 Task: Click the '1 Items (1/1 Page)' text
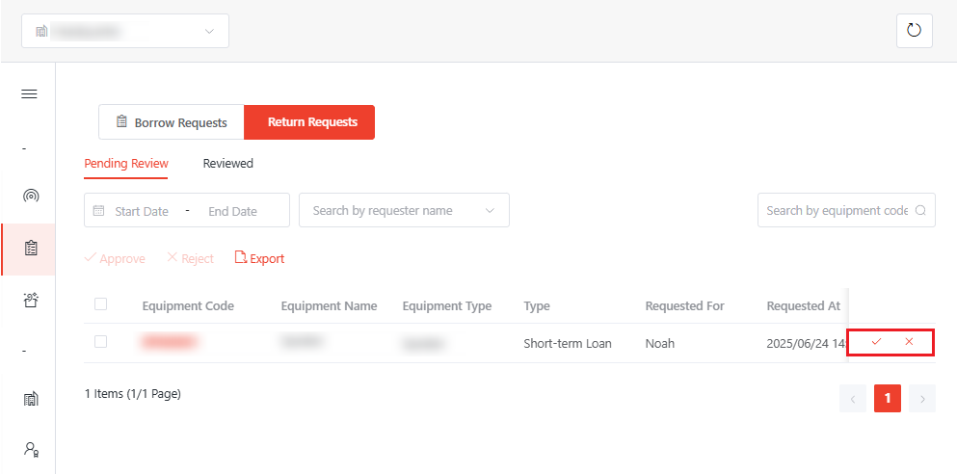tap(132, 394)
